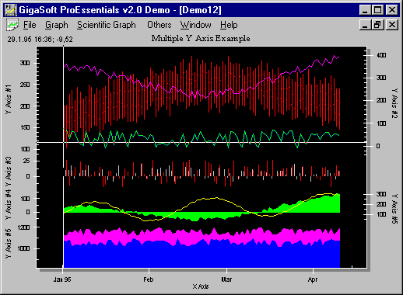Click the Mar marker on X axis

[226, 279]
